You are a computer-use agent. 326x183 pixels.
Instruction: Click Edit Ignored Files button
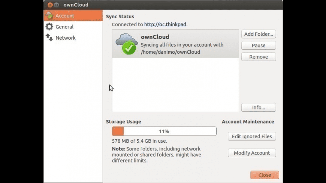click(x=252, y=136)
